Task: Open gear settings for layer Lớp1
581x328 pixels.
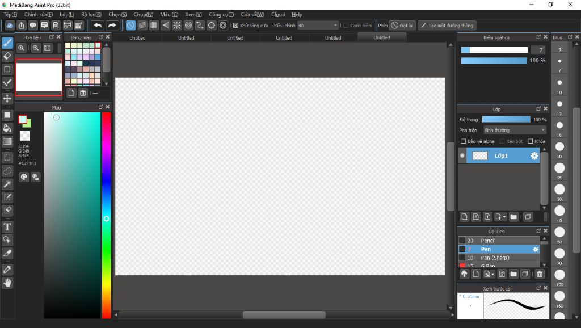Action: click(x=534, y=156)
